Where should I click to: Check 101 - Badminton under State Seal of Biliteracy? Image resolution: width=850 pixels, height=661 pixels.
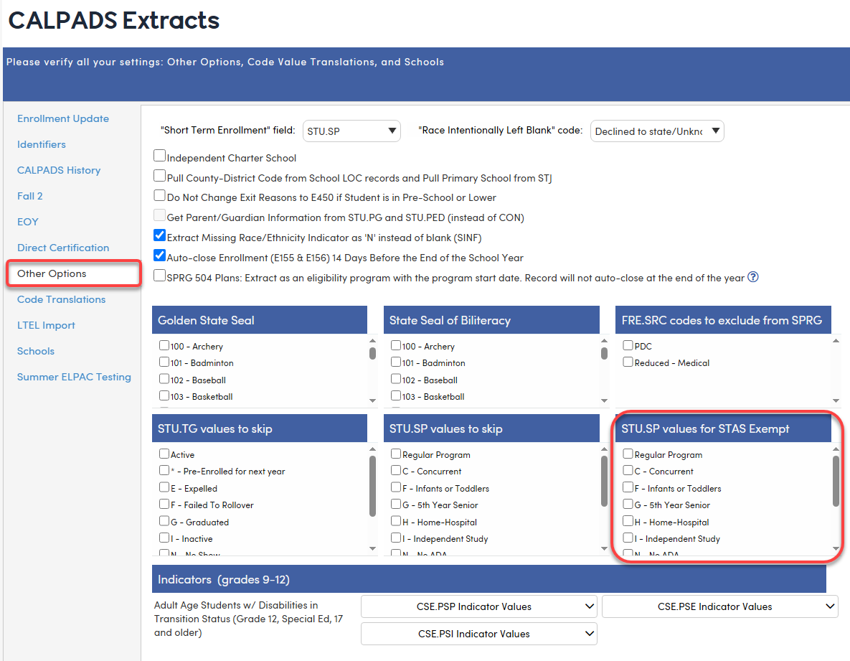click(x=396, y=362)
